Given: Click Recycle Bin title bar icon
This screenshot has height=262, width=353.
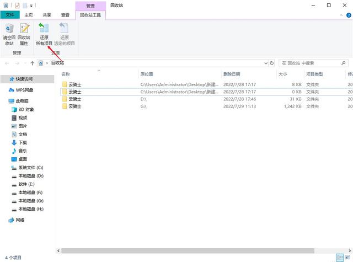Looking at the screenshot, I should 6,5.
